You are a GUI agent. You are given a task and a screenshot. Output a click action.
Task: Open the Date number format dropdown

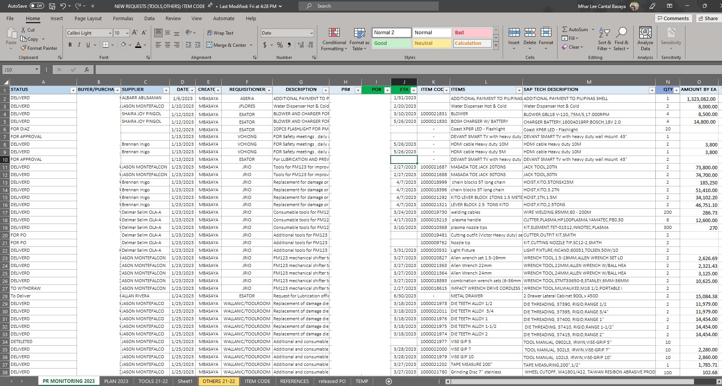[311, 33]
